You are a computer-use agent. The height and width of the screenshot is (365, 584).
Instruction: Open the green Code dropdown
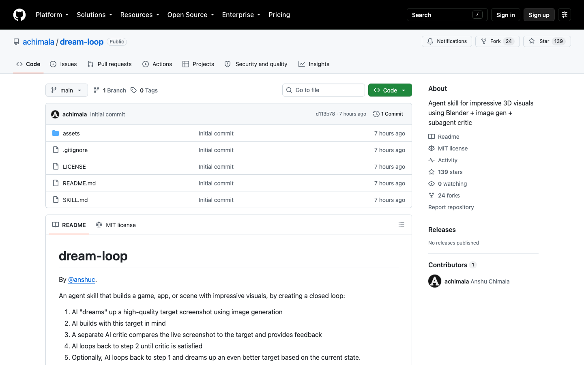pos(390,90)
